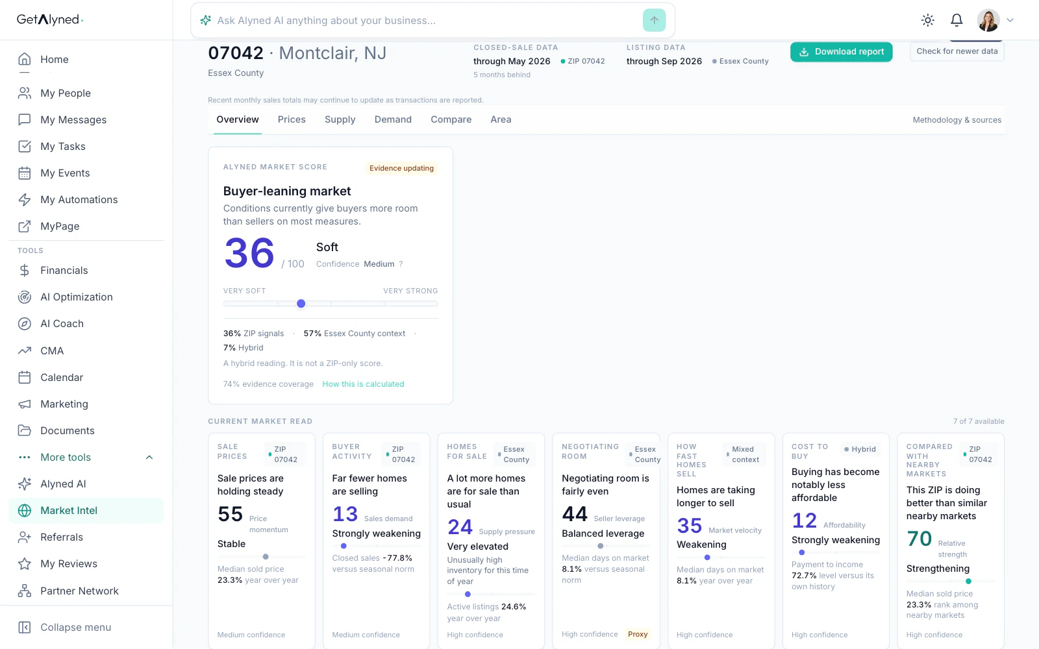Click the Collapse menu panel icon

pyautogui.click(x=25, y=627)
